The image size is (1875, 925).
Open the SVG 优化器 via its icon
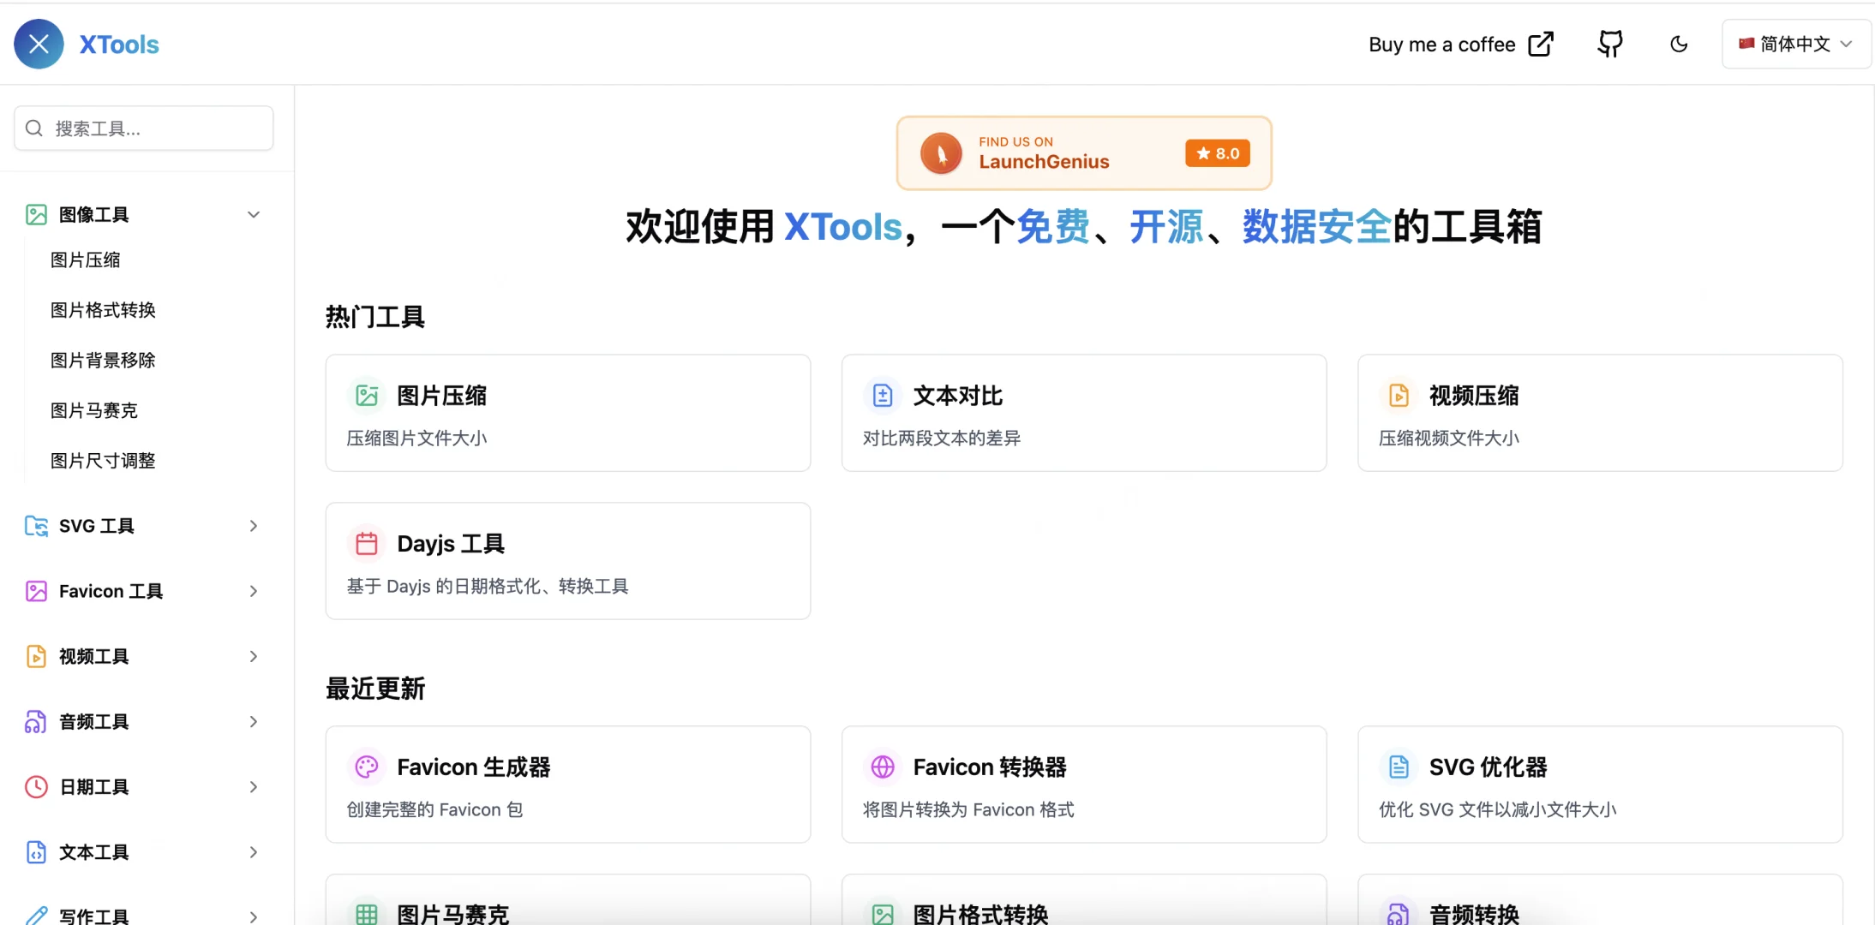click(x=1399, y=767)
